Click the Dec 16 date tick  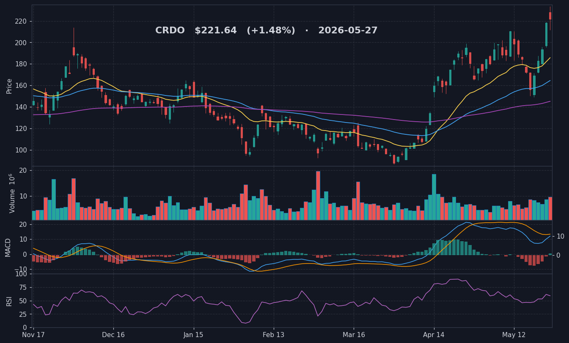(113, 335)
